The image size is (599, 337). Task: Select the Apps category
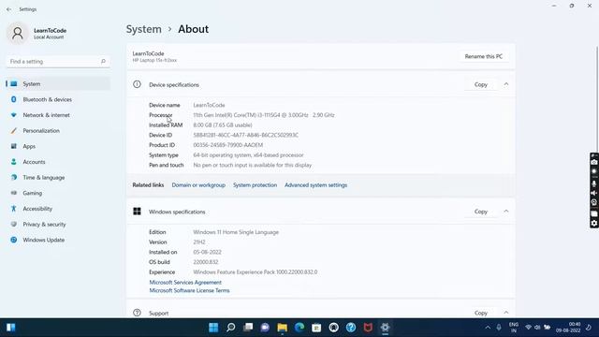(58, 146)
